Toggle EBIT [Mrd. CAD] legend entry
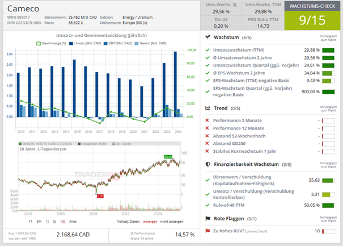The width and height of the screenshot is (343, 246). click(118, 43)
